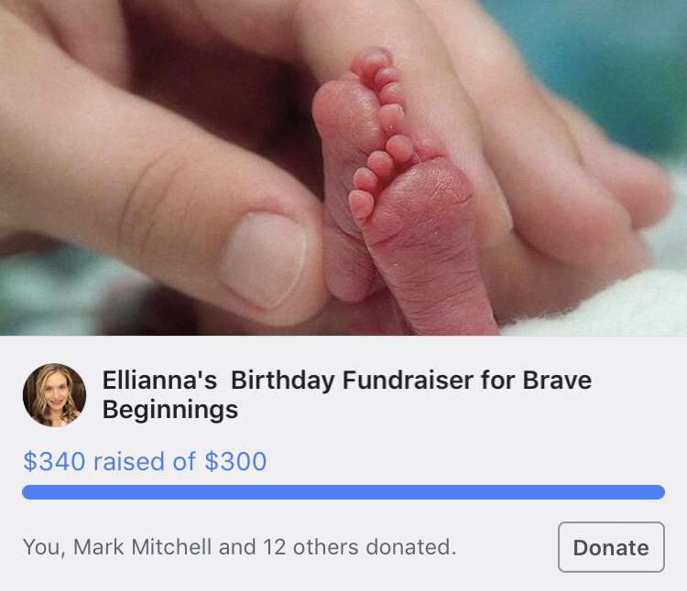The image size is (687, 591).
Task: Click the word "You" in the donors line
Action: (x=41, y=547)
